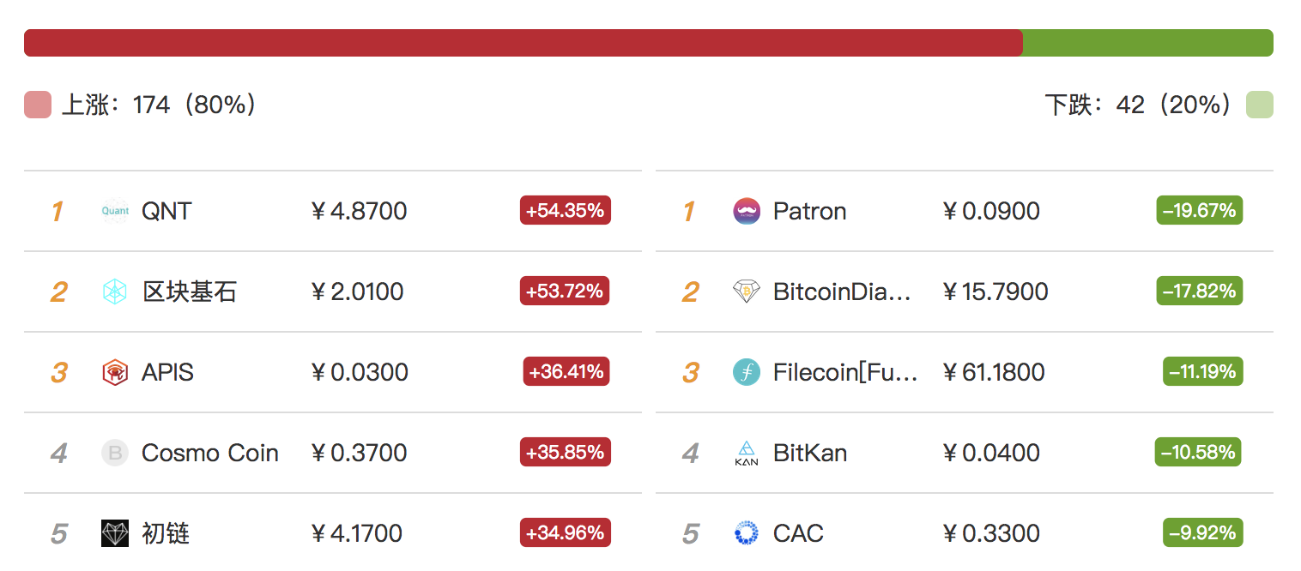This screenshot has width=1301, height=571.
Task: Click the ¥15.7900 BitcoinDiamond price
Action: 995,292
